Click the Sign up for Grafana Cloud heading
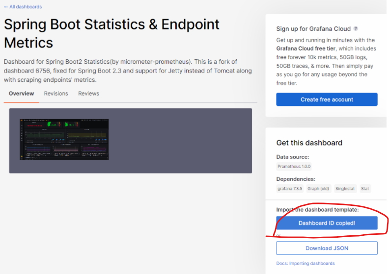389x274 pixels. (313, 29)
